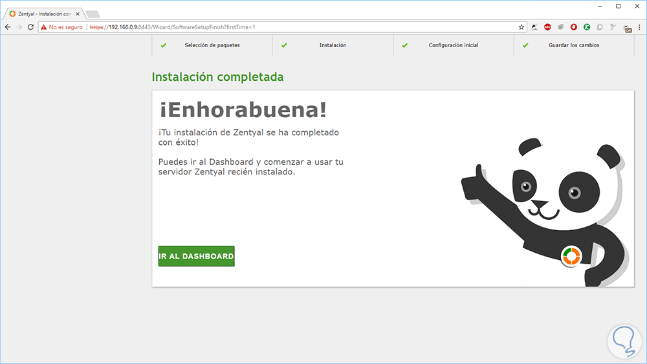
Task: Click the gray stacked squares extension icon
Action: 560,27
